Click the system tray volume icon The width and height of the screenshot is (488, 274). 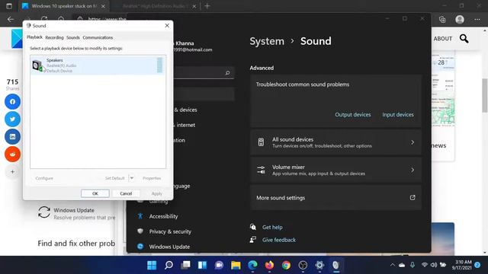[434, 265]
